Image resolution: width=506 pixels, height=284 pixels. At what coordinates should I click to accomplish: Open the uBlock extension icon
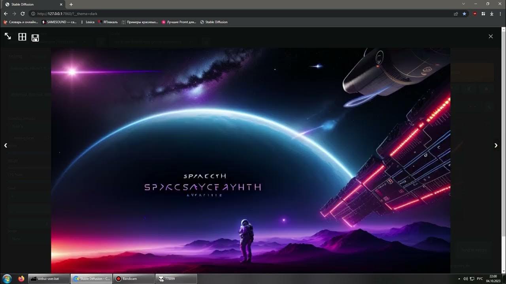(x=475, y=13)
